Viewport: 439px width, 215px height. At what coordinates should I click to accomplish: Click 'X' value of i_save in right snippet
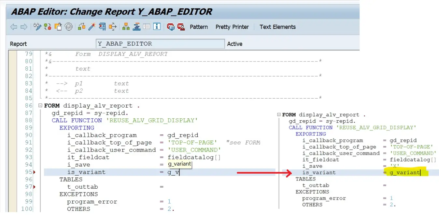(x=394, y=166)
